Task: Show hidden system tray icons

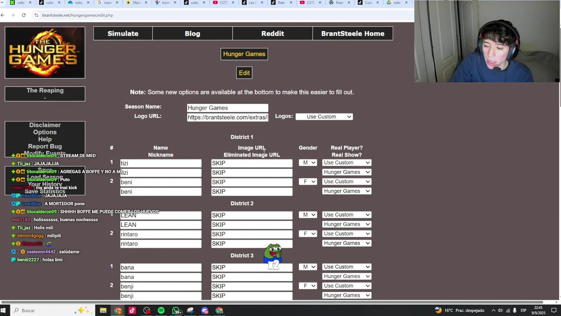Action: click(x=493, y=310)
